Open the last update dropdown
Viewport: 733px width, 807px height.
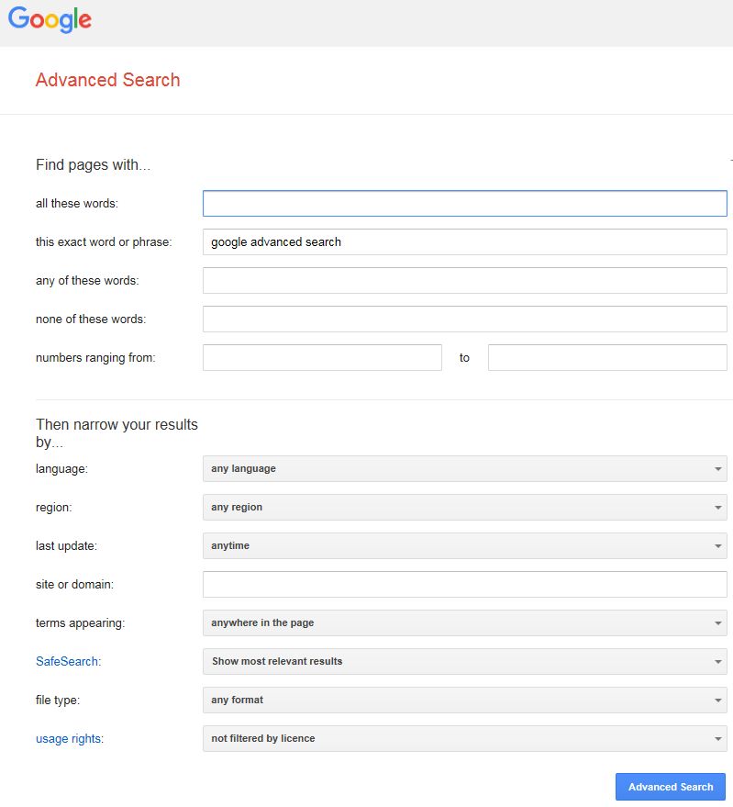coord(464,545)
